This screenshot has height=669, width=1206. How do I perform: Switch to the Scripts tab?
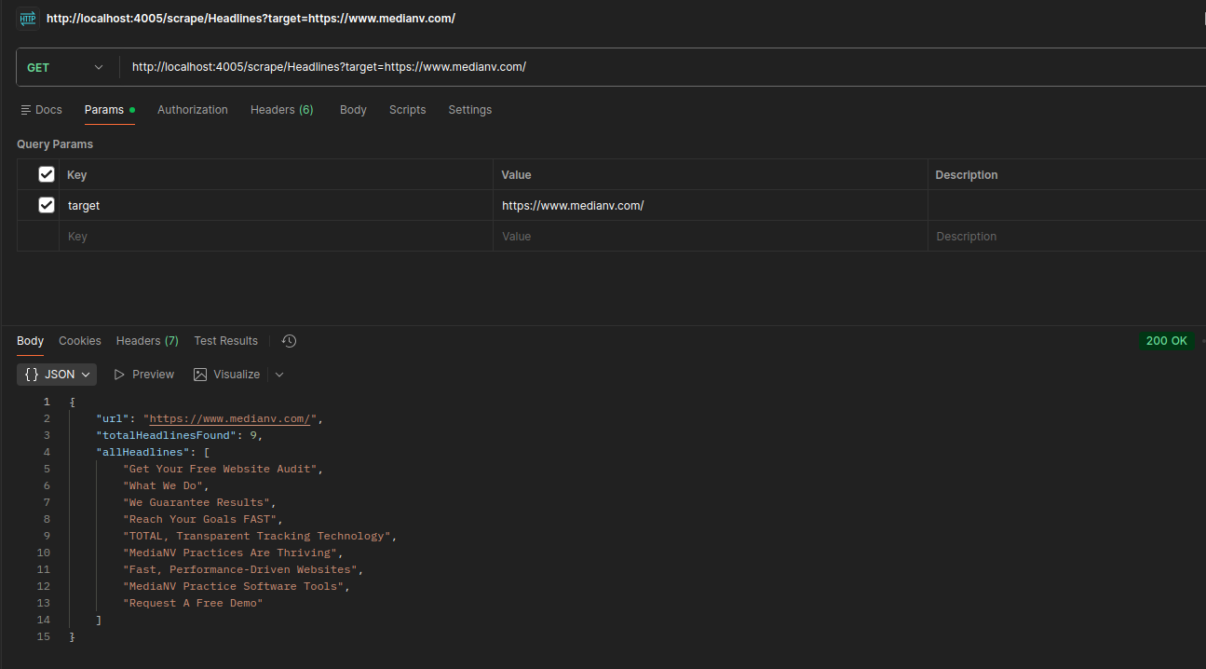coord(407,110)
